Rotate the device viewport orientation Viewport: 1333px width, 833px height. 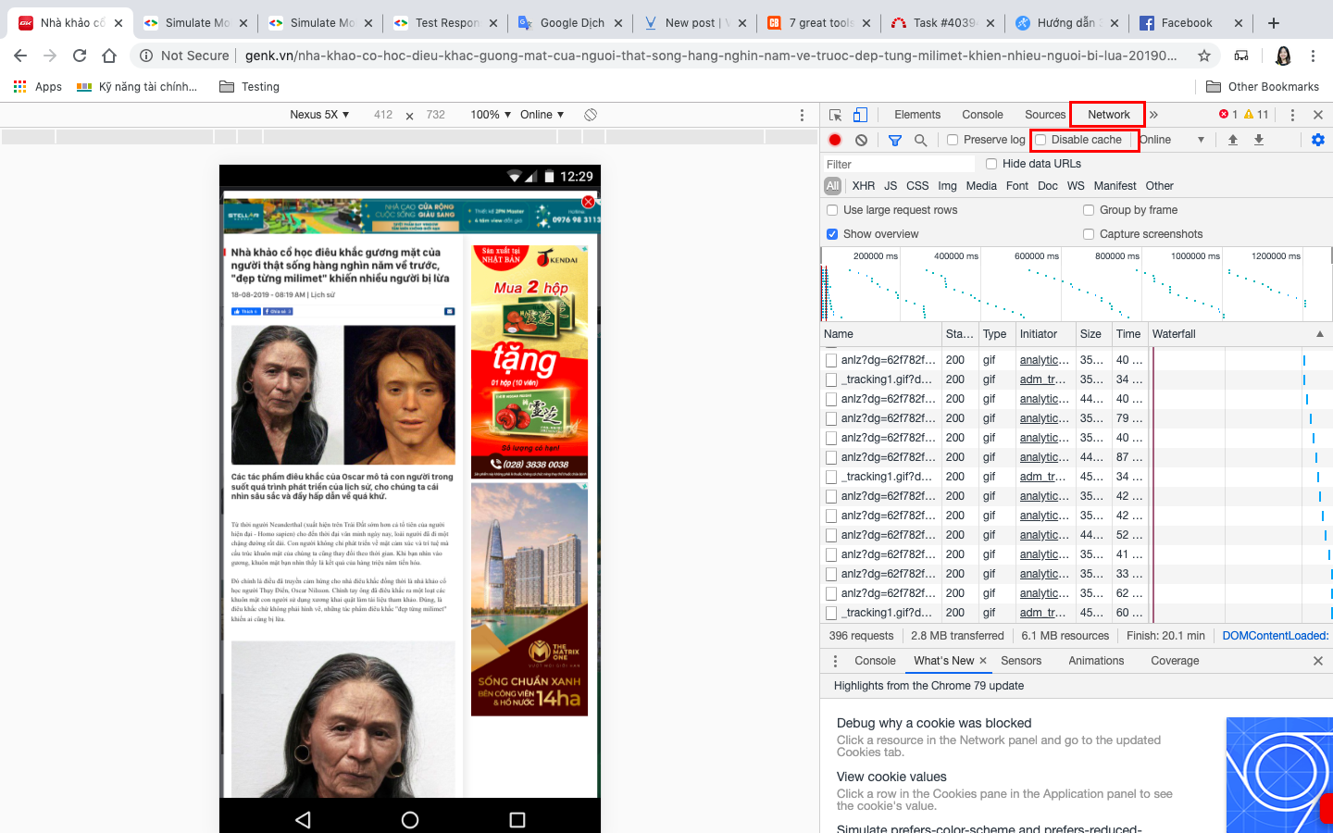click(x=591, y=115)
